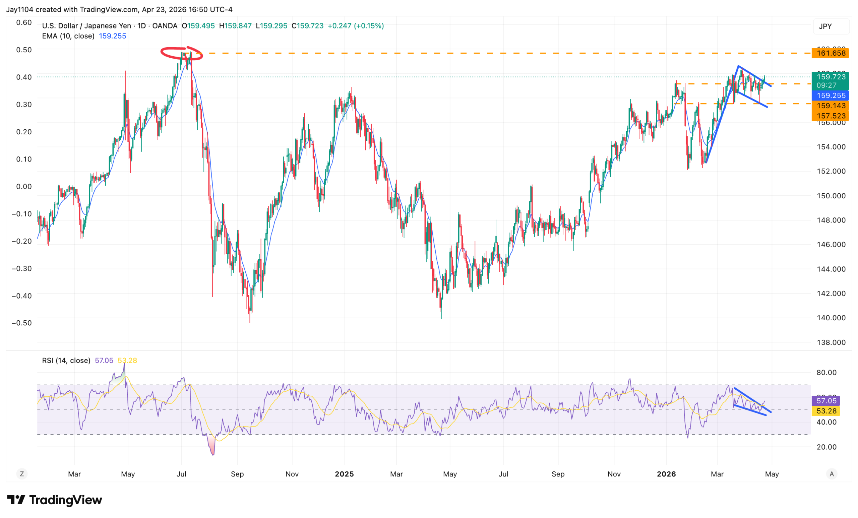The image size is (858, 518).
Task: Click the 0.60 label on the left scale
Action: tap(24, 23)
